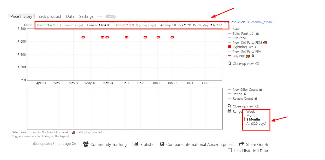The height and width of the screenshot is (160, 325).
Task: Switch on the upper chart's Close-up view toggle
Action: [x=257, y=64]
